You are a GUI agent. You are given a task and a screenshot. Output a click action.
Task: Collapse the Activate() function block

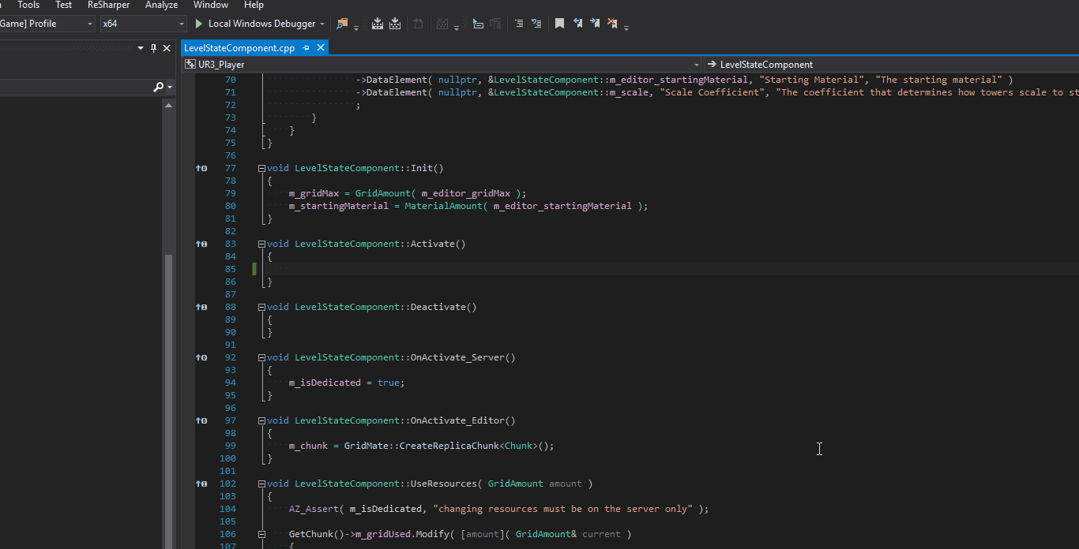[x=261, y=244]
